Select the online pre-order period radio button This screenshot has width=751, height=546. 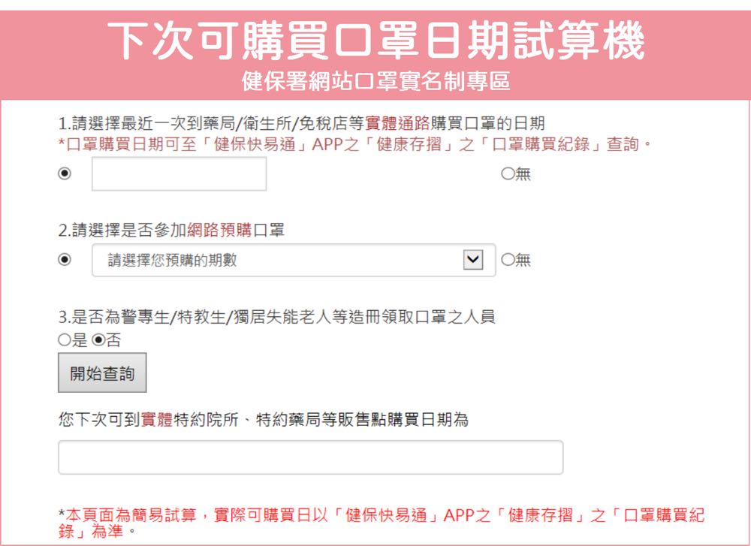[x=65, y=260]
